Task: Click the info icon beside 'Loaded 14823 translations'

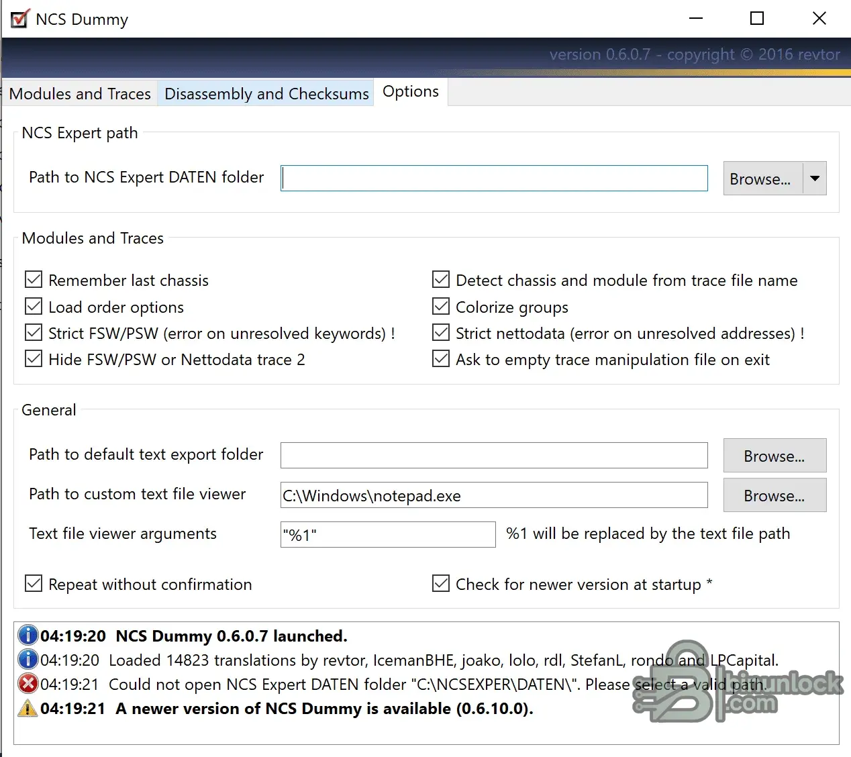Action: (x=28, y=659)
